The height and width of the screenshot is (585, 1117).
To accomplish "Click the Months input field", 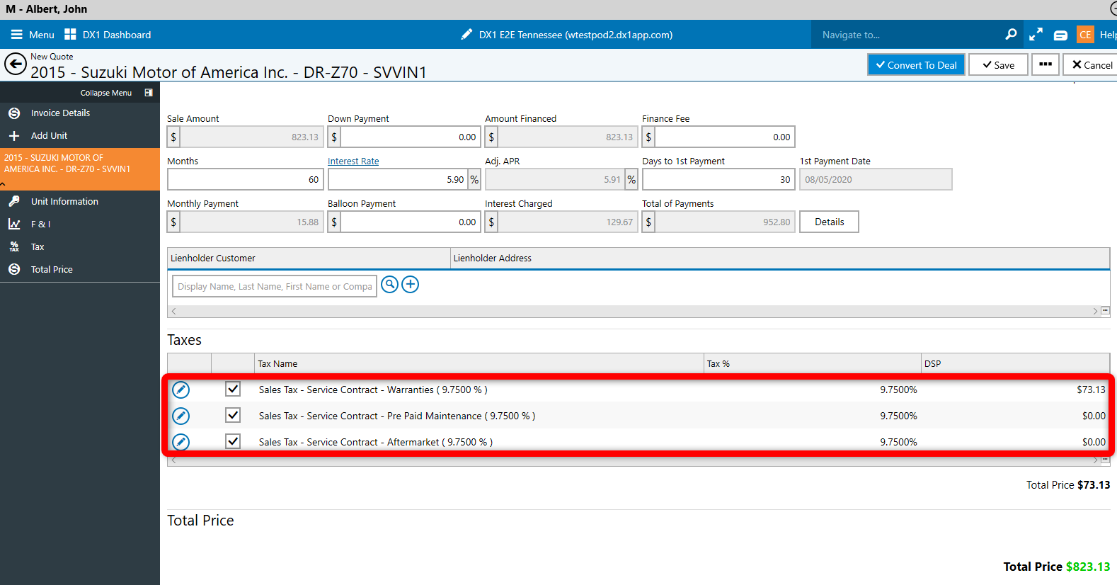I will tap(246, 179).
